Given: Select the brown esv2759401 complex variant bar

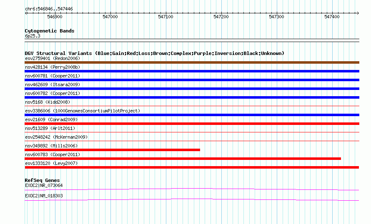Looking at the screenshot, I should 192,62.
